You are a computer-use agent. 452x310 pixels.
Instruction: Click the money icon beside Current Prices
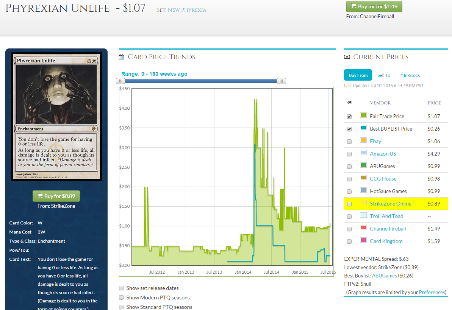347,57
